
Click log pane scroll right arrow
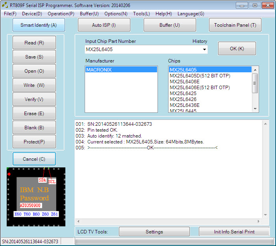259,221
